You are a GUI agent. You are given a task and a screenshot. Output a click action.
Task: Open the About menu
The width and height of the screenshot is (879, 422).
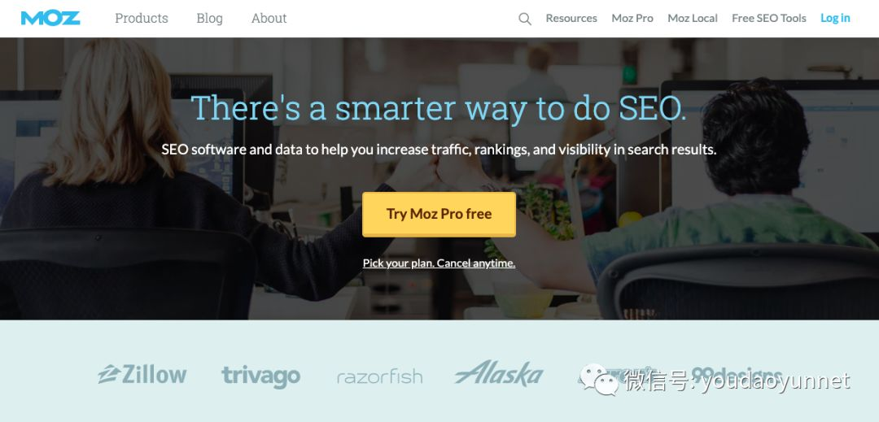click(269, 19)
